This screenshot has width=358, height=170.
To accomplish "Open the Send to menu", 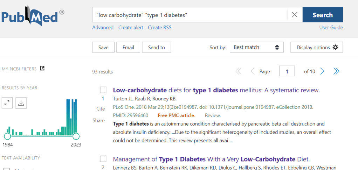I will coord(156,48).
